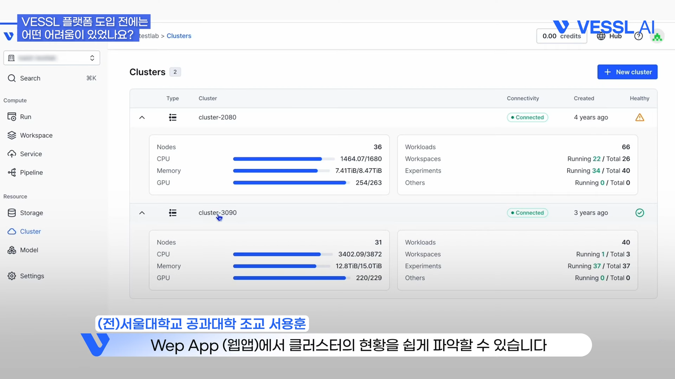Click the 0.00 credits button
This screenshot has height=379, width=675.
click(561, 36)
